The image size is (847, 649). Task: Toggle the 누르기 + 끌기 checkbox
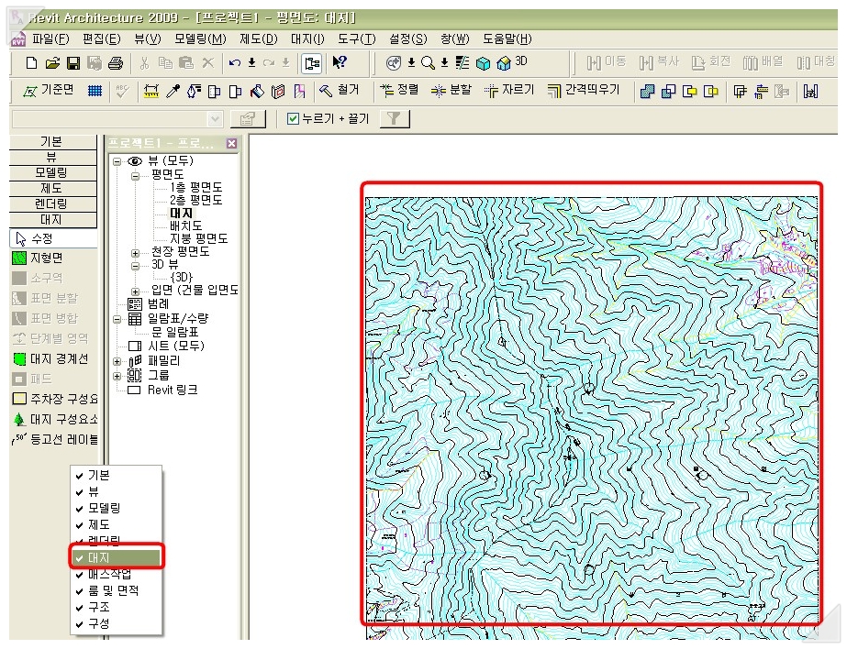point(293,119)
